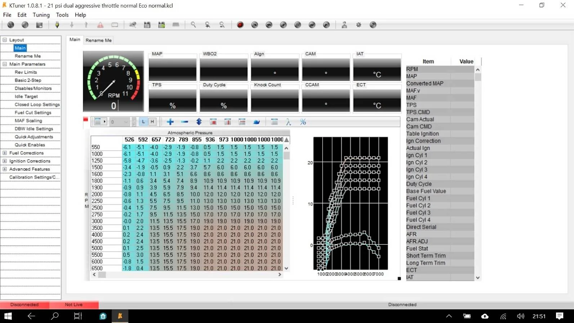Select Rev Limits in the sidebar
The height and width of the screenshot is (323, 574).
click(26, 72)
